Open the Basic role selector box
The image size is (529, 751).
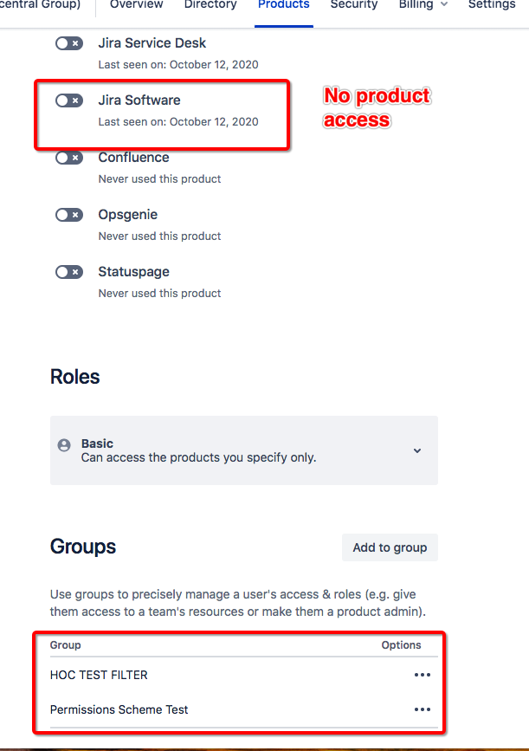(x=244, y=450)
